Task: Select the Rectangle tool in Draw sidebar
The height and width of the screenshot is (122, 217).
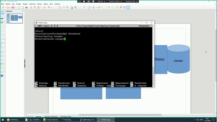Action: pyautogui.click(x=2, y=30)
